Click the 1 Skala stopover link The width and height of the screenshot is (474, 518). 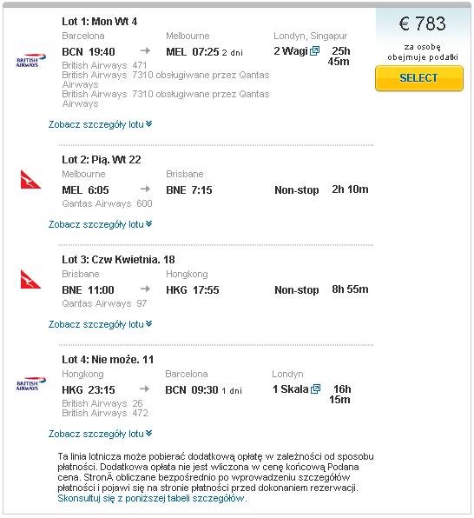coord(291,389)
